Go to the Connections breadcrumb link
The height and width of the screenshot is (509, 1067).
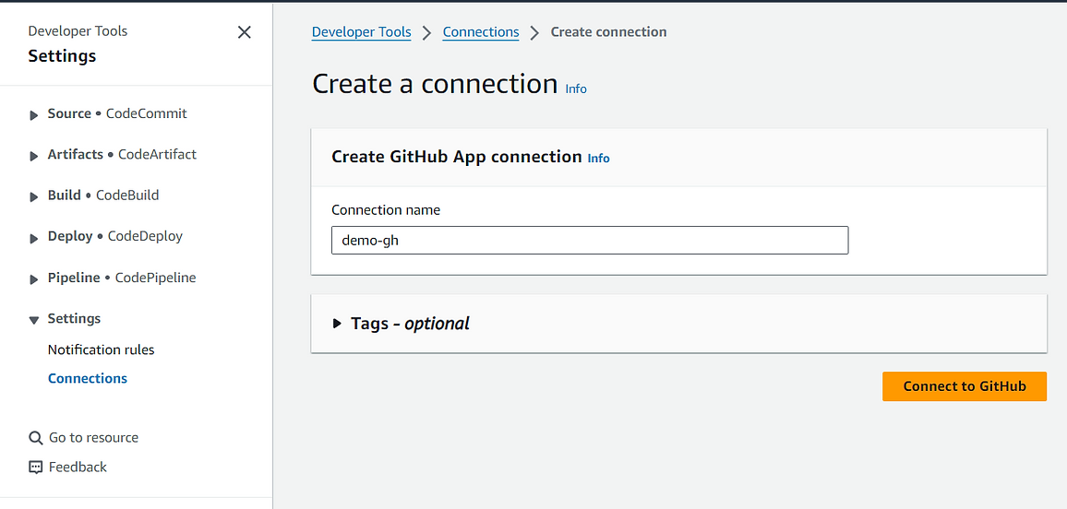pyautogui.click(x=481, y=32)
